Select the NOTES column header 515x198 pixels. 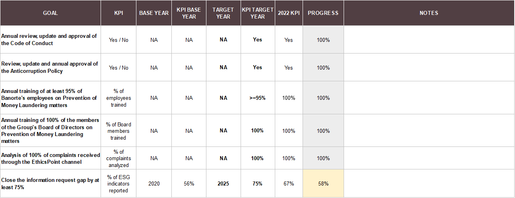pyautogui.click(x=429, y=13)
